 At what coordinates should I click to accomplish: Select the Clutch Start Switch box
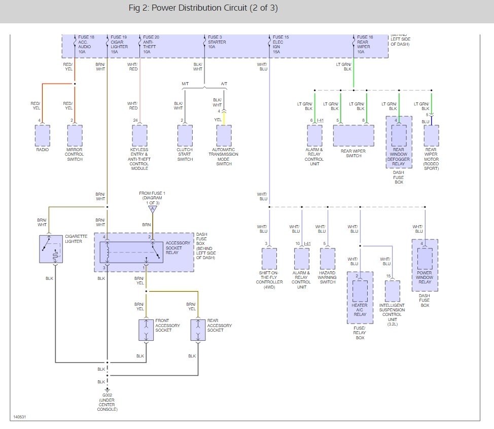[x=185, y=135]
